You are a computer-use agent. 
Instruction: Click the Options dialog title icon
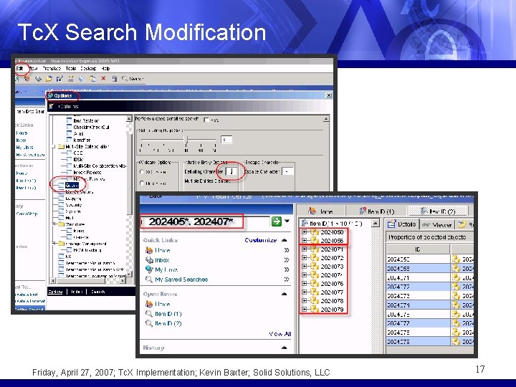pos(50,96)
